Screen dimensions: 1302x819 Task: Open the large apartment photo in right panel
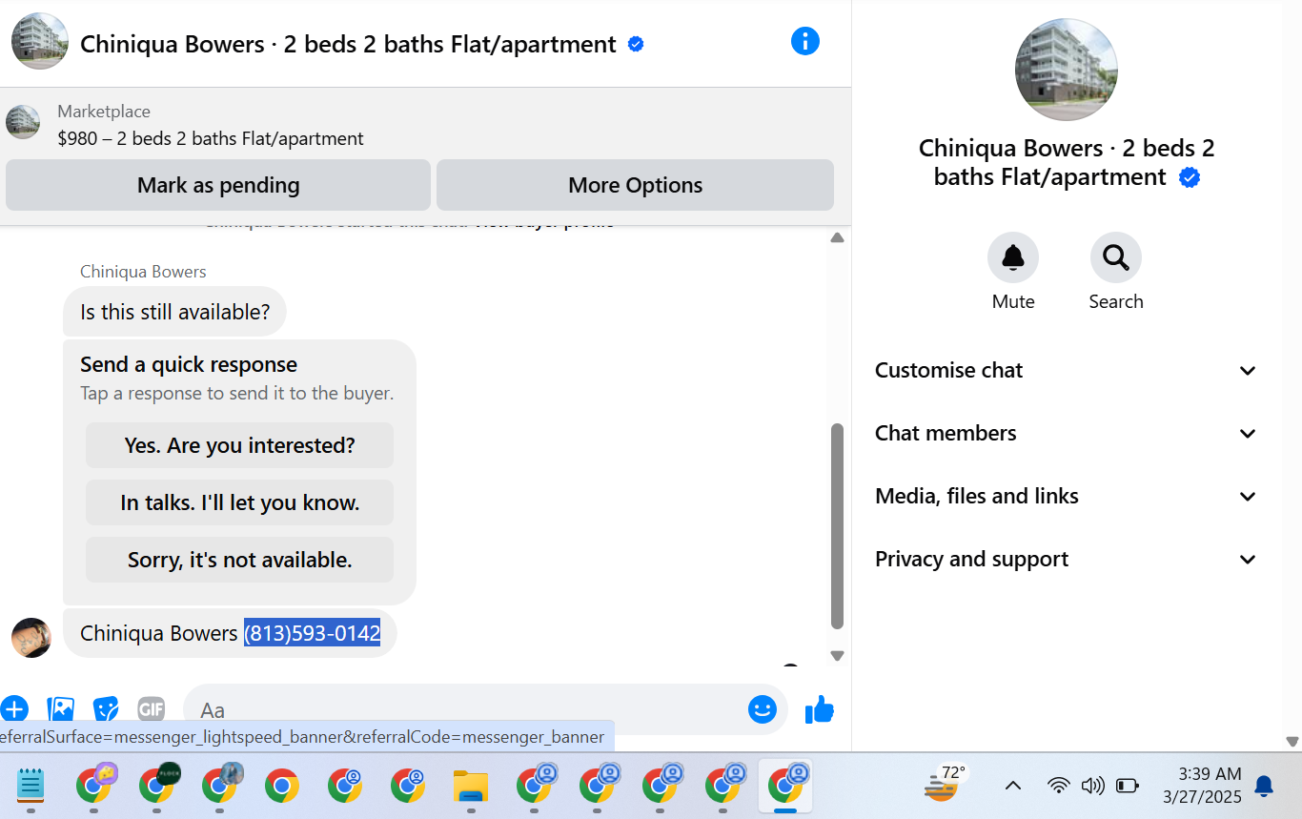coord(1066,70)
